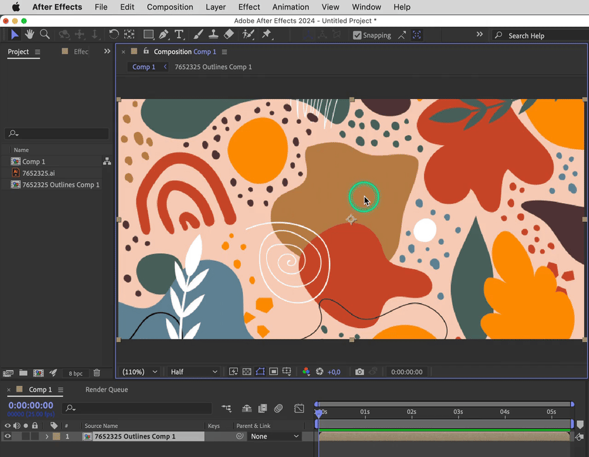589x457 pixels.
Task: Select the Horizontal Type tool
Action: 179,34
